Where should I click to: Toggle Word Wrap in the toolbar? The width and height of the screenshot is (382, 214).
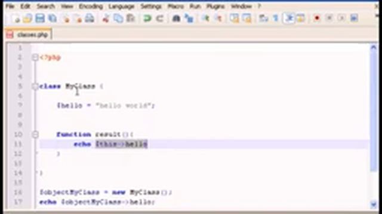263,18
